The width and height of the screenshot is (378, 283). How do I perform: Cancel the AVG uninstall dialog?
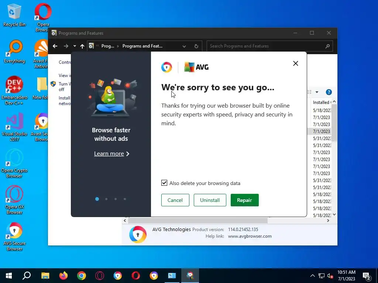point(175,200)
